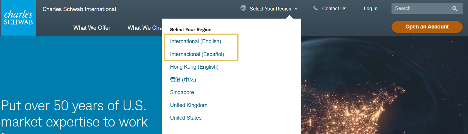Image resolution: width=468 pixels, height=134 pixels.
Task: Open the What We Charge menu
Action: (145, 28)
